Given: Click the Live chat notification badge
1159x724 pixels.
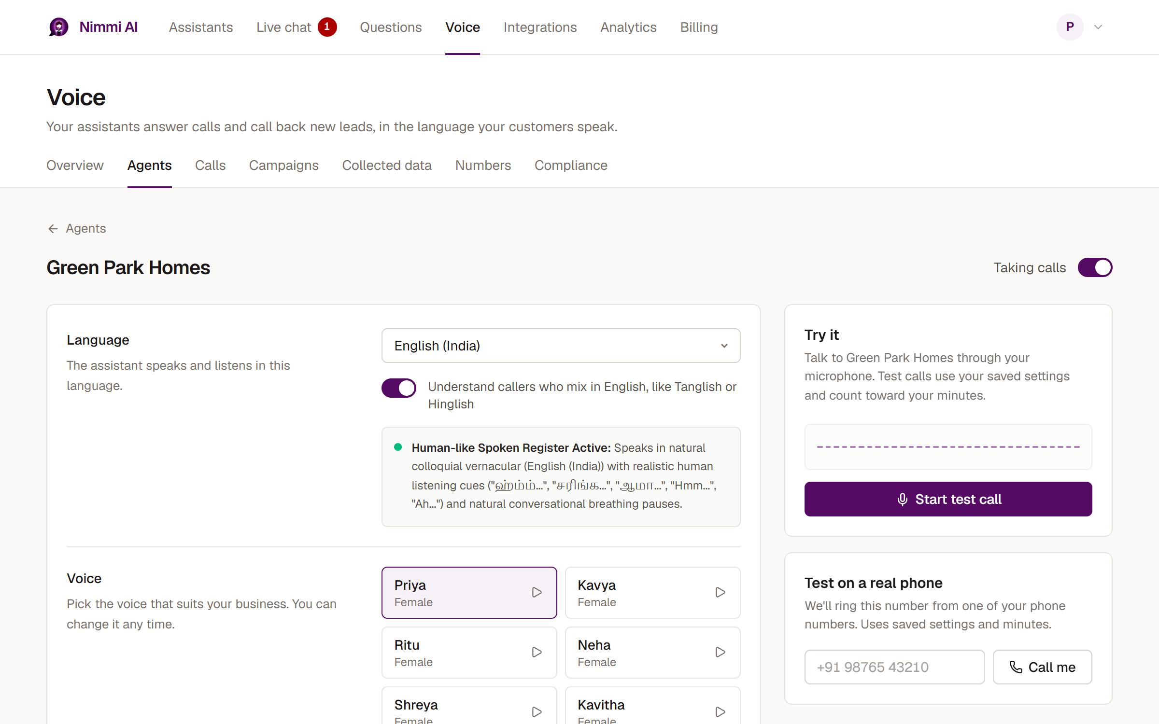Looking at the screenshot, I should [x=327, y=27].
